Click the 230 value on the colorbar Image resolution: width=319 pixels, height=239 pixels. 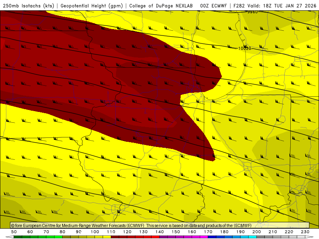305,232
